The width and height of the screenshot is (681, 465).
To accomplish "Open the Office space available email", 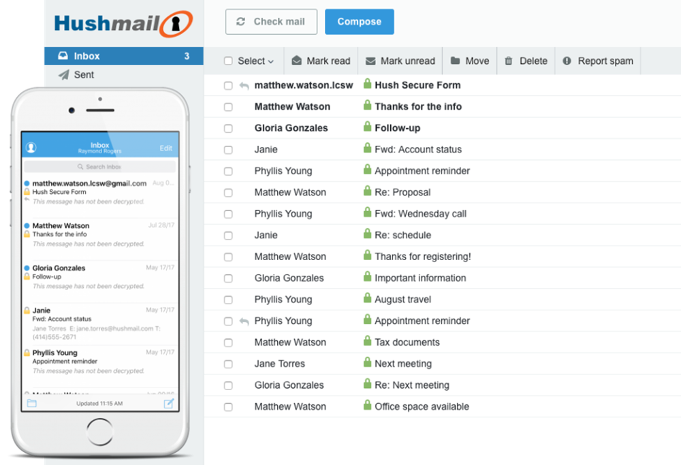I will (x=443, y=407).
